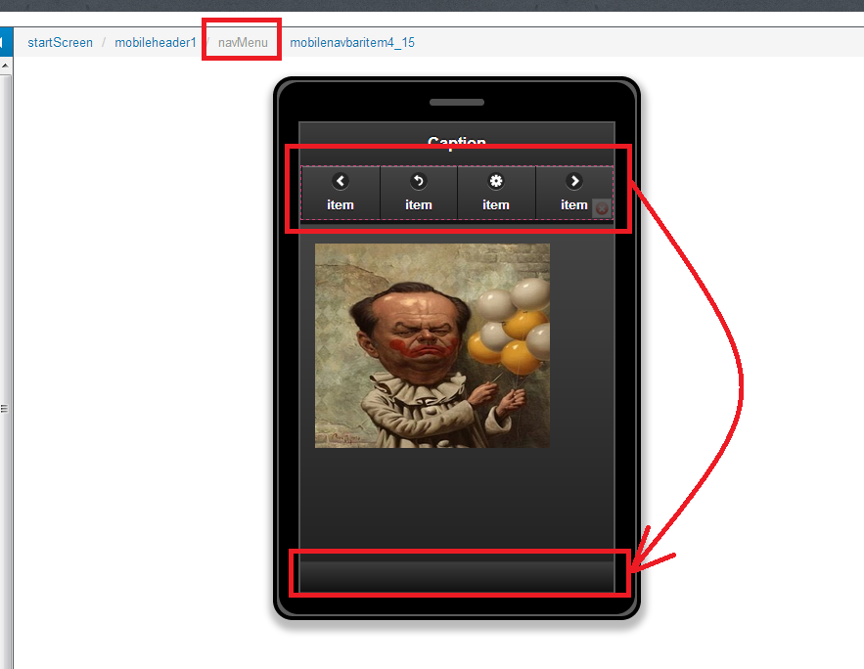Click the left panel splitter handle
This screenshot has width=864, height=669.
tap(5, 408)
